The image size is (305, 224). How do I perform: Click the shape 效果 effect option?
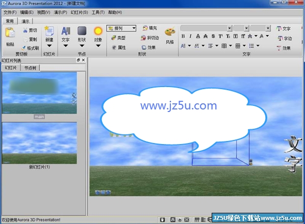[x=148, y=47]
